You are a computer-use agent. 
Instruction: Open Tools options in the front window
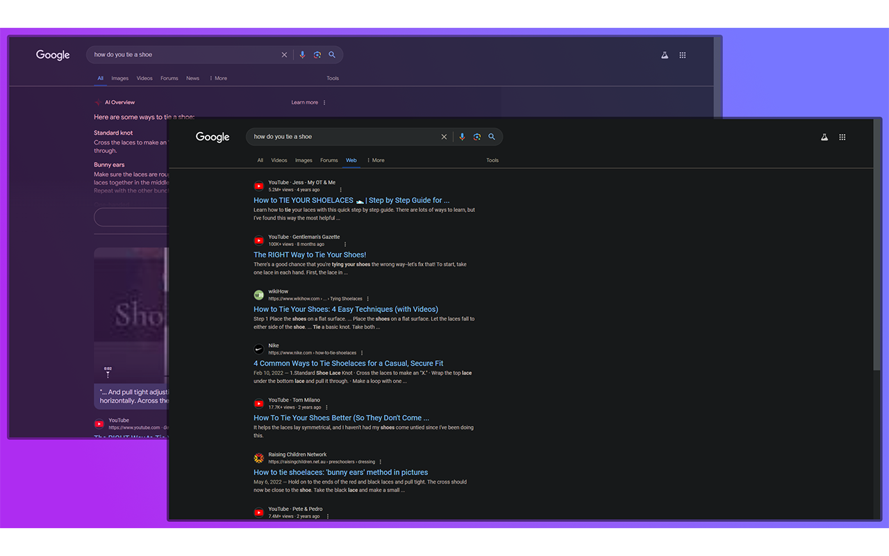click(x=492, y=161)
